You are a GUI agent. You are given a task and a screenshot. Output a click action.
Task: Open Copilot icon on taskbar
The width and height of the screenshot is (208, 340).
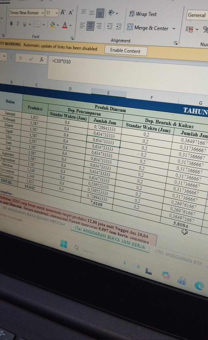166,275
